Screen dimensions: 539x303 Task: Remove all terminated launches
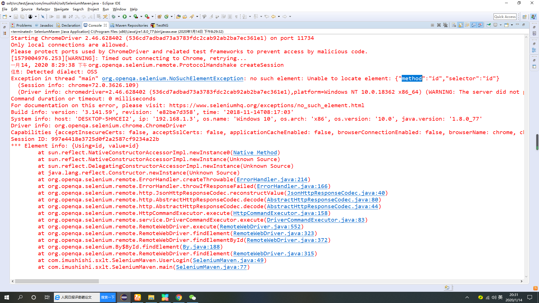pos(445,25)
